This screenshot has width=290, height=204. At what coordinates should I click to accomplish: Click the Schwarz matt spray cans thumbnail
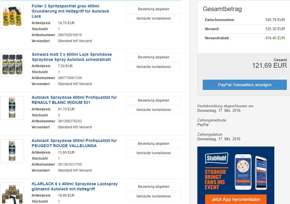click(x=12, y=65)
